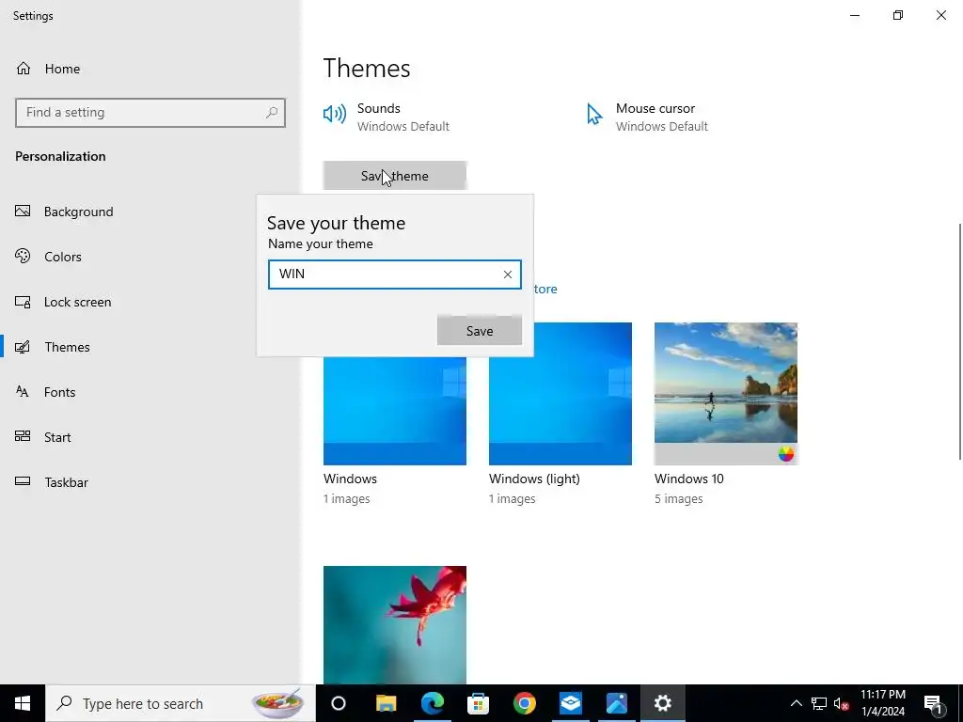This screenshot has height=722, width=963.
Task: Open the notification center icon
Action: point(933,703)
